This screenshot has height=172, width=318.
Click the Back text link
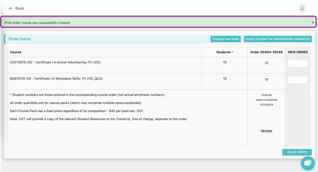coord(20,8)
